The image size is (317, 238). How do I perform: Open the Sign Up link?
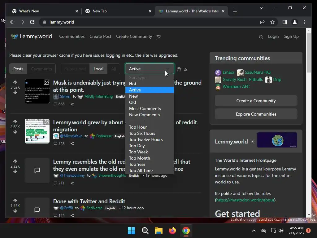point(291,37)
